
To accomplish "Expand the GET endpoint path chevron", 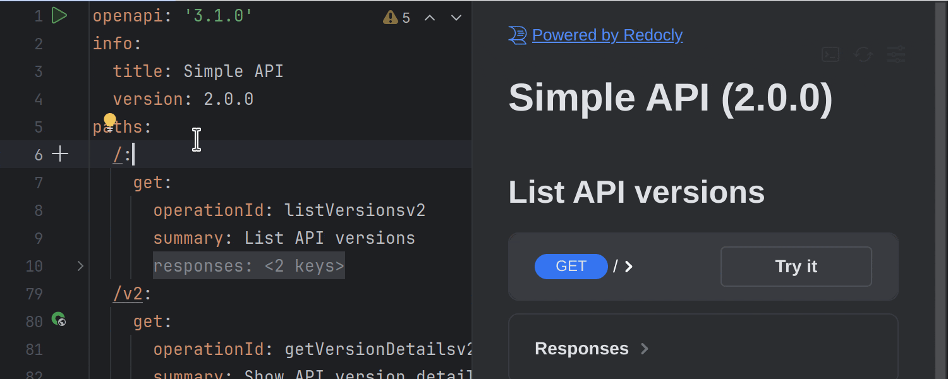I will [x=628, y=266].
